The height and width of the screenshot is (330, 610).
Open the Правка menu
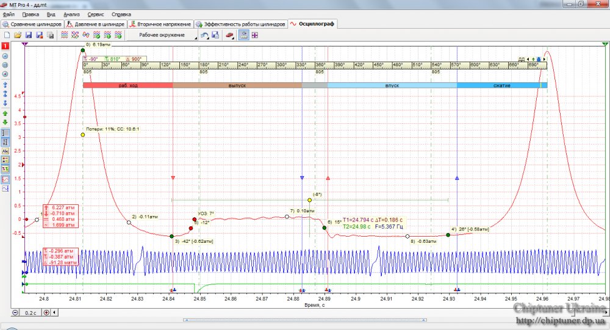coord(30,15)
